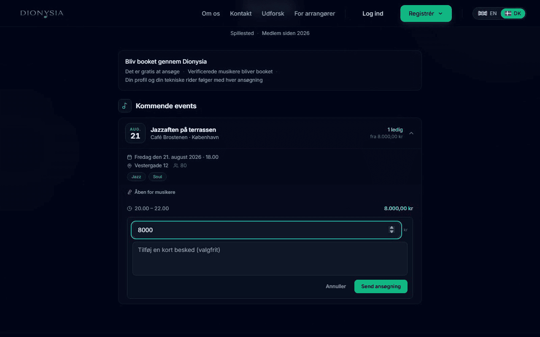Viewport: 540px width, 337px height.
Task: Open Udforsk in navigation
Action: [x=273, y=13]
